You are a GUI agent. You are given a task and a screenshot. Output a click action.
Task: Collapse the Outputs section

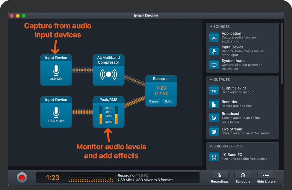pos(211,80)
